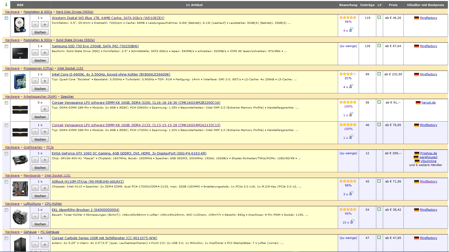
Task: Toggle LZ checkbox for EKL Alpenföhn Brocken 2
Action: 379,209
